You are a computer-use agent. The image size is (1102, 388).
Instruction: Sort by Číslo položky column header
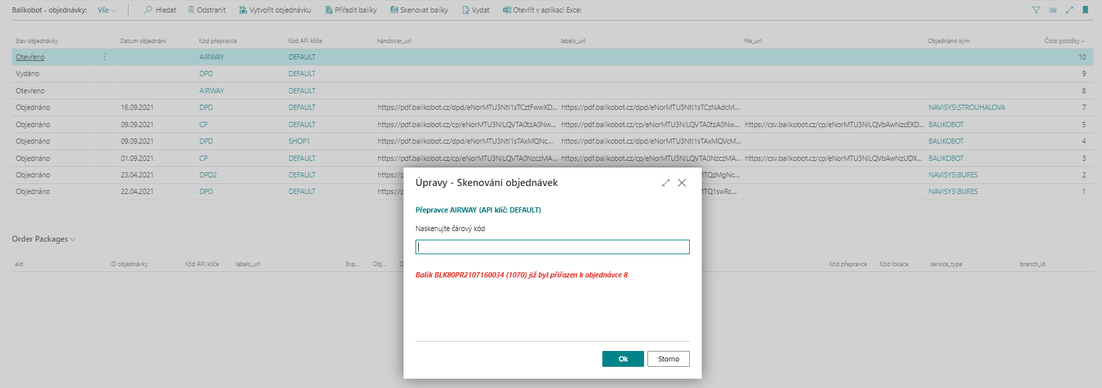1064,41
